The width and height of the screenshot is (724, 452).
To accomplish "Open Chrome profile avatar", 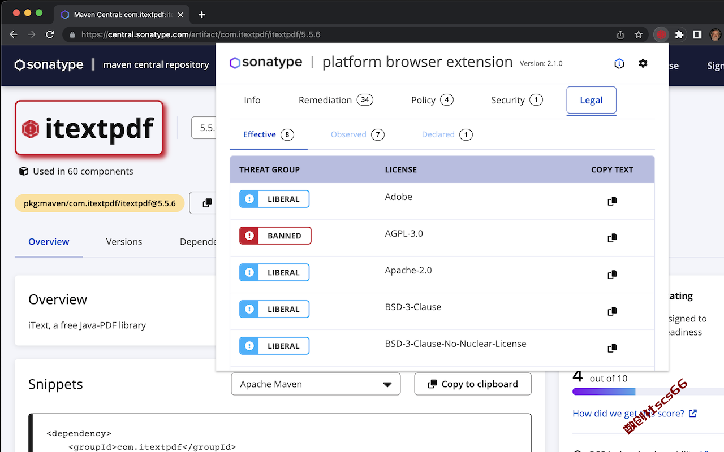I will pos(716,34).
